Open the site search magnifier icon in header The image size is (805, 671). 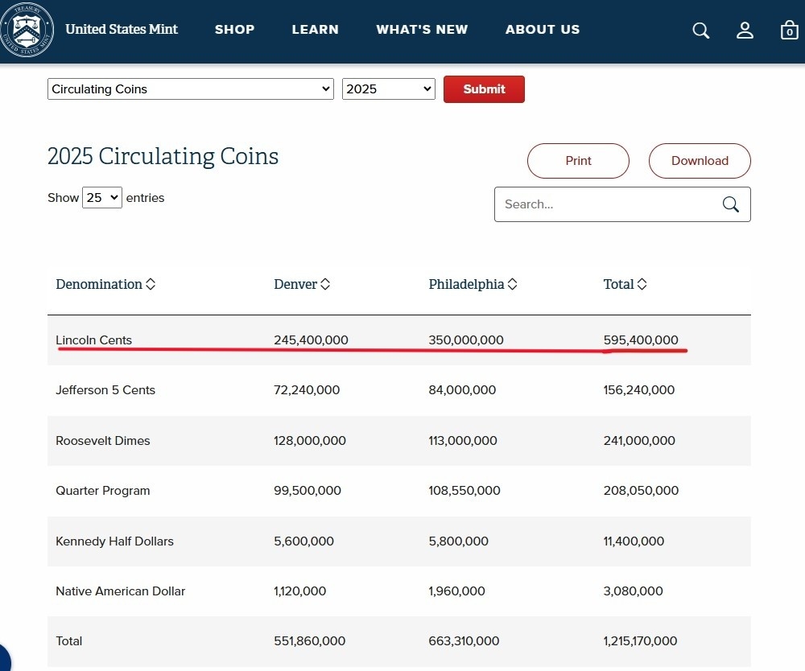(x=701, y=31)
